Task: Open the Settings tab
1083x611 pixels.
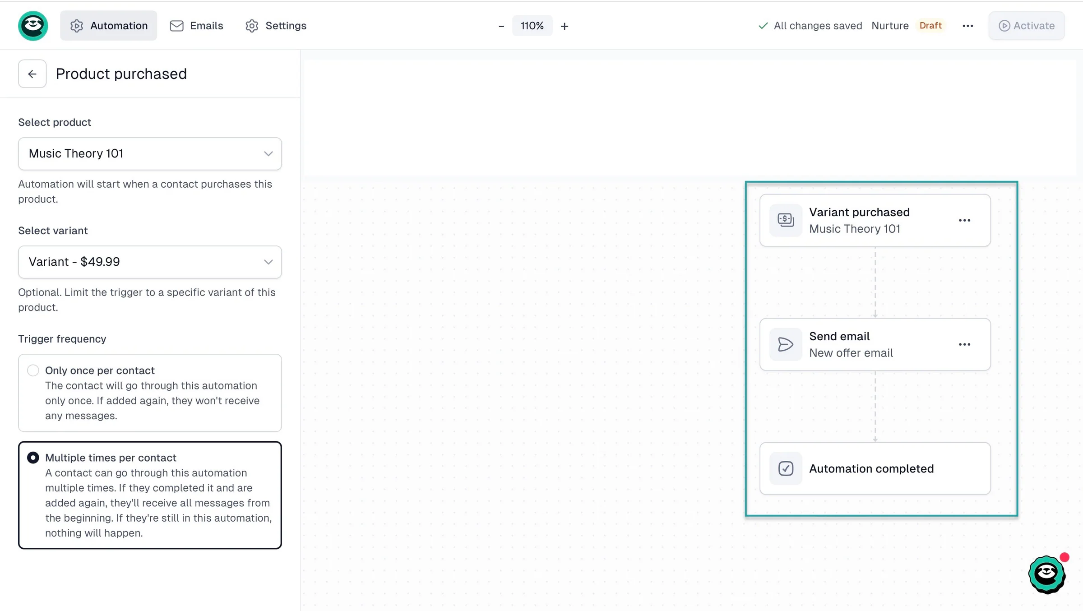Action: tap(276, 26)
